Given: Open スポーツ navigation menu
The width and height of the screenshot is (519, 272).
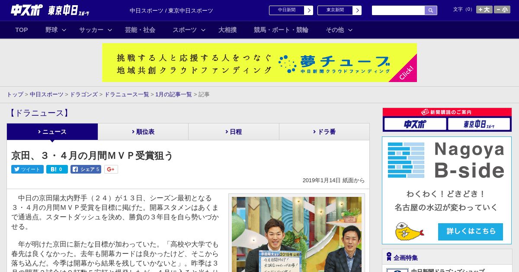Looking at the screenshot, I should point(185,30).
